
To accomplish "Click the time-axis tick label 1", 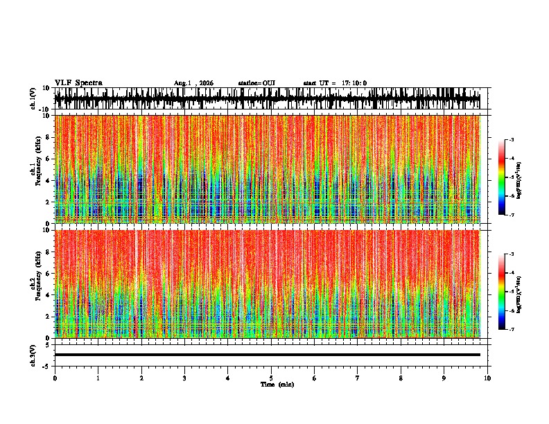I will pos(98,378).
